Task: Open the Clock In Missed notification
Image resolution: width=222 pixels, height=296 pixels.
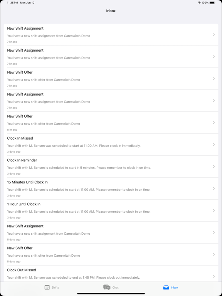Action: coord(111,145)
